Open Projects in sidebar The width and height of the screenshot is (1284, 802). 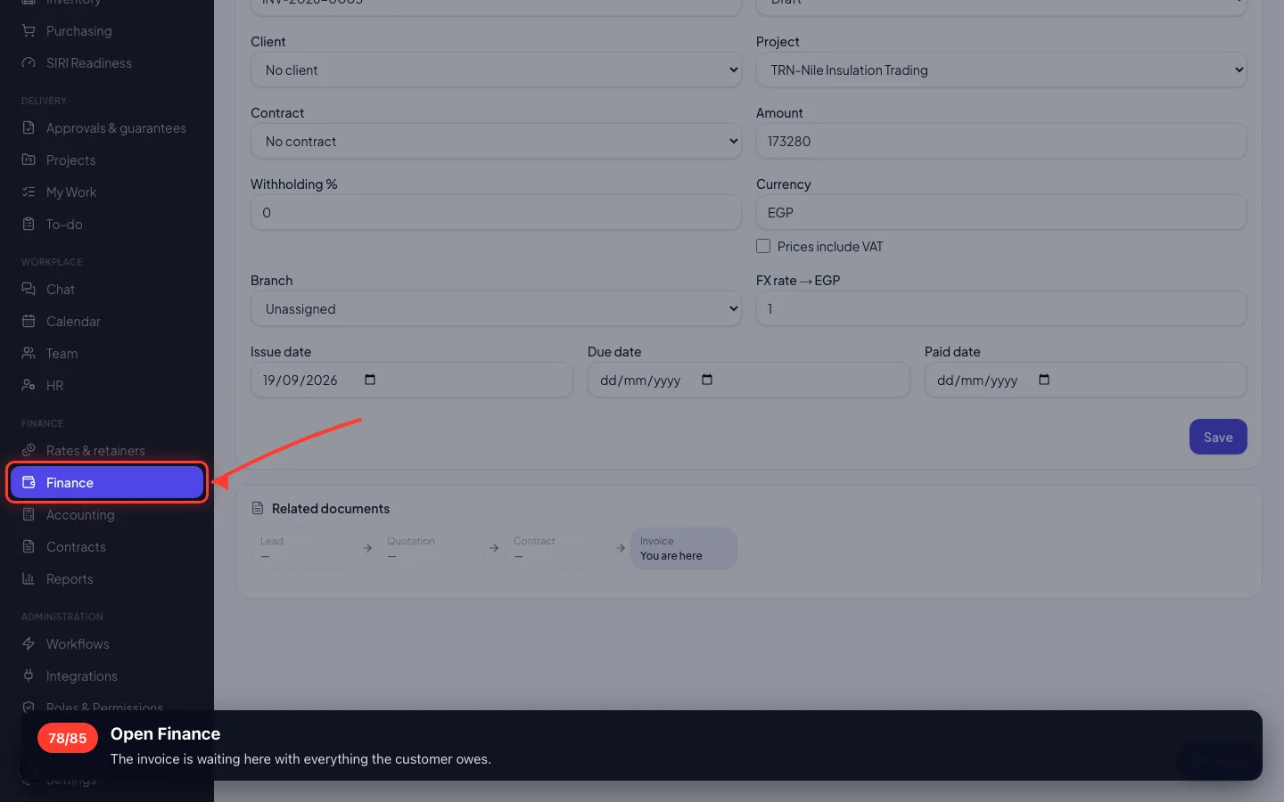tap(107, 160)
